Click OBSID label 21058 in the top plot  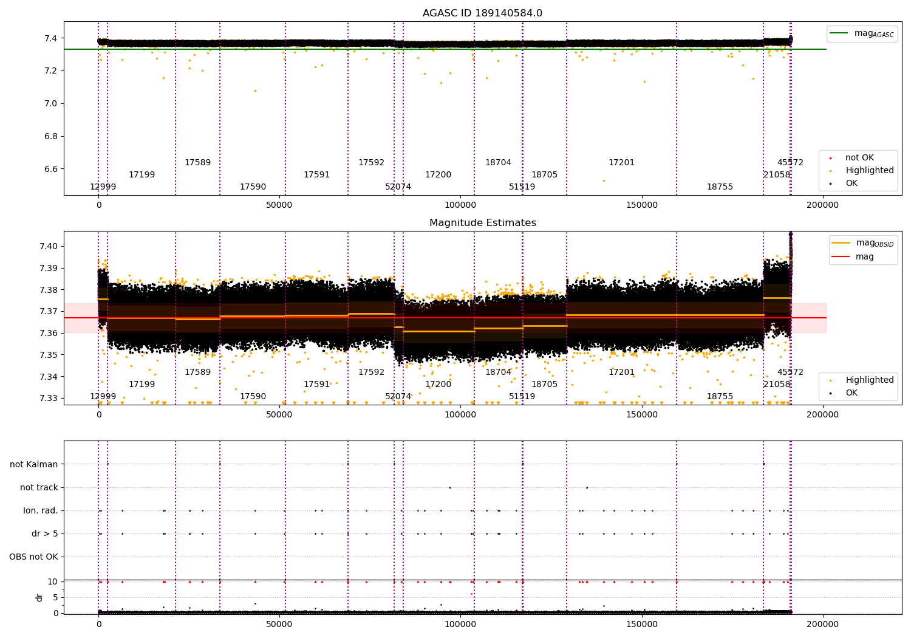[777, 175]
